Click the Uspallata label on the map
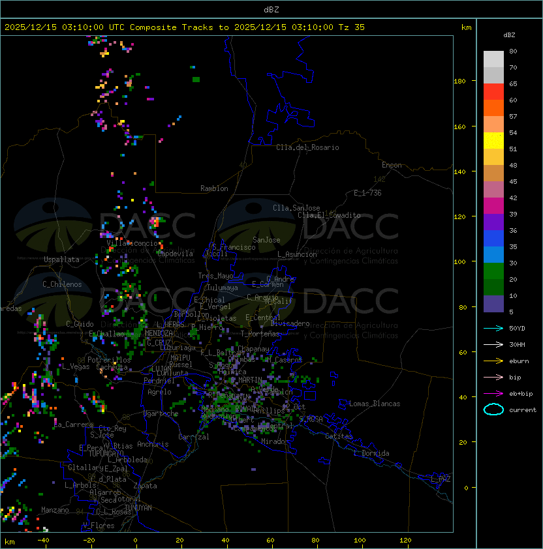This screenshot has height=549, width=543. (x=61, y=260)
